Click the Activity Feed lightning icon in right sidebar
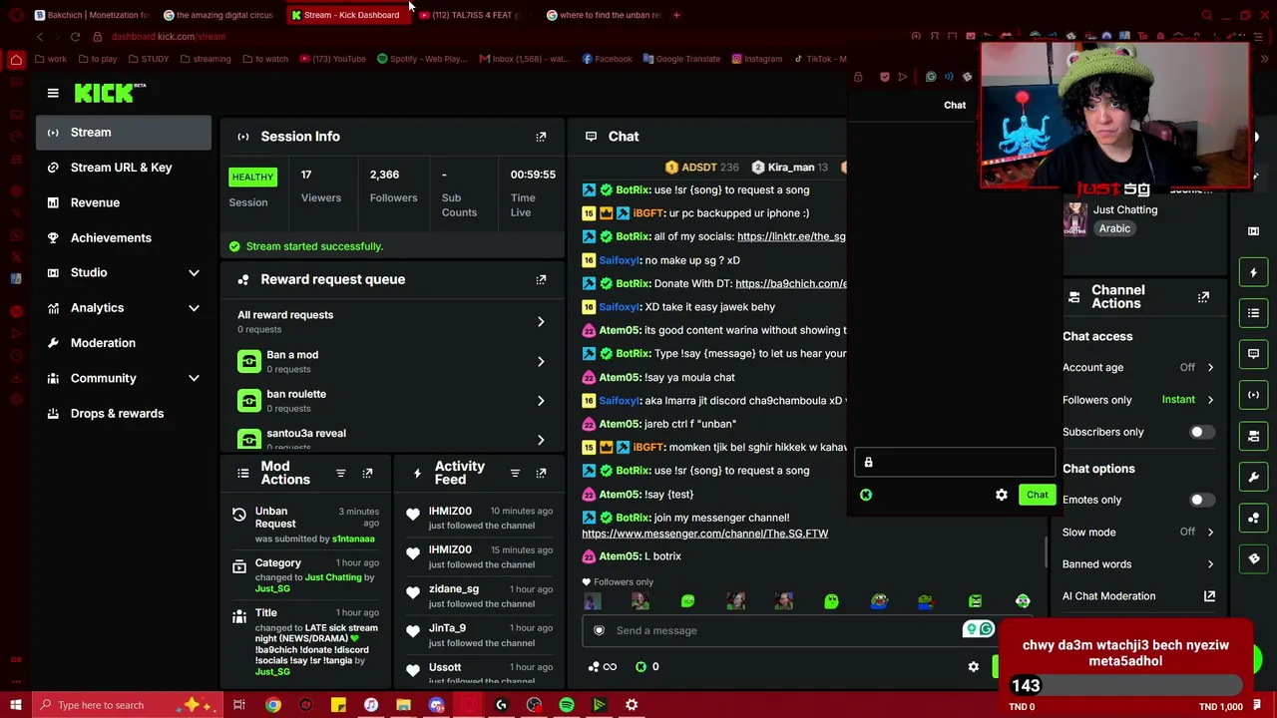 tap(1253, 272)
